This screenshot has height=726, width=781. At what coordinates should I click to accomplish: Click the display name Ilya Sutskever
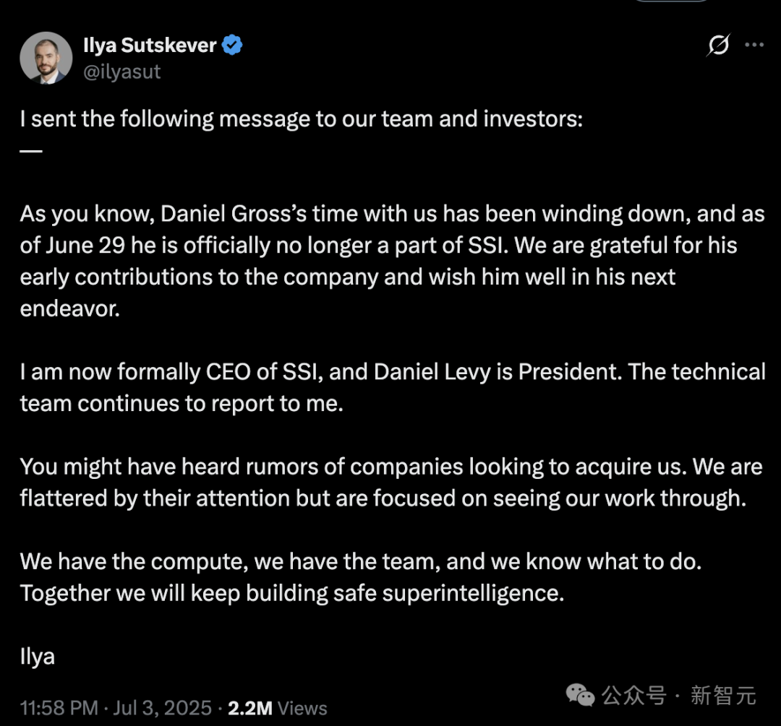coord(150,46)
